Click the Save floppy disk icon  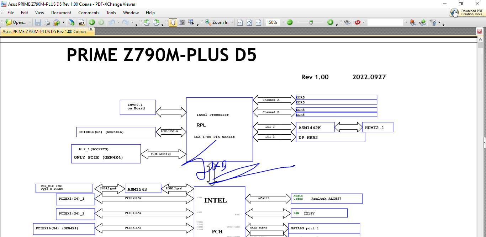(38, 22)
